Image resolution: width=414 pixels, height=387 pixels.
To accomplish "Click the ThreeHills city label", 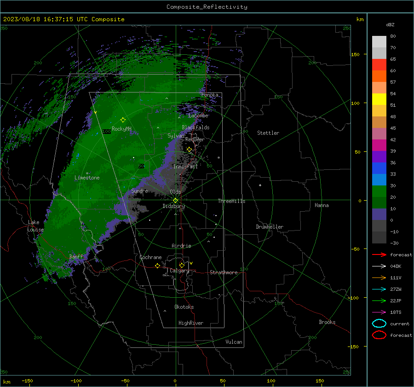I will tap(231, 201).
